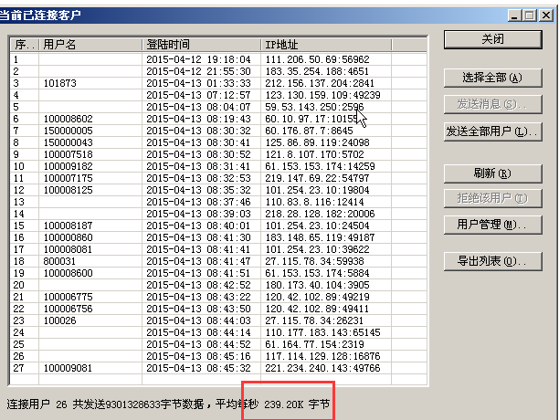Select username 100000860

pos(69,237)
